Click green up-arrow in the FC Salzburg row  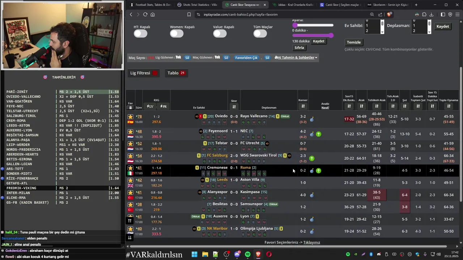(312, 158)
